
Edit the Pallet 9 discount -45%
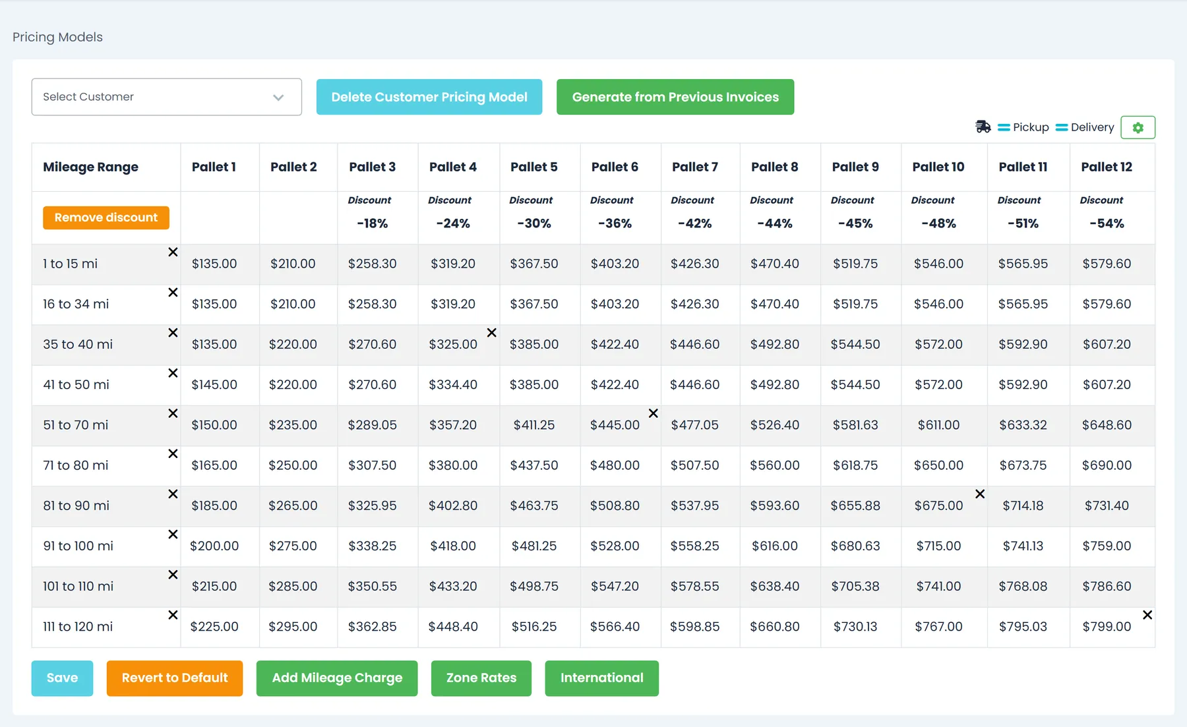coord(855,223)
